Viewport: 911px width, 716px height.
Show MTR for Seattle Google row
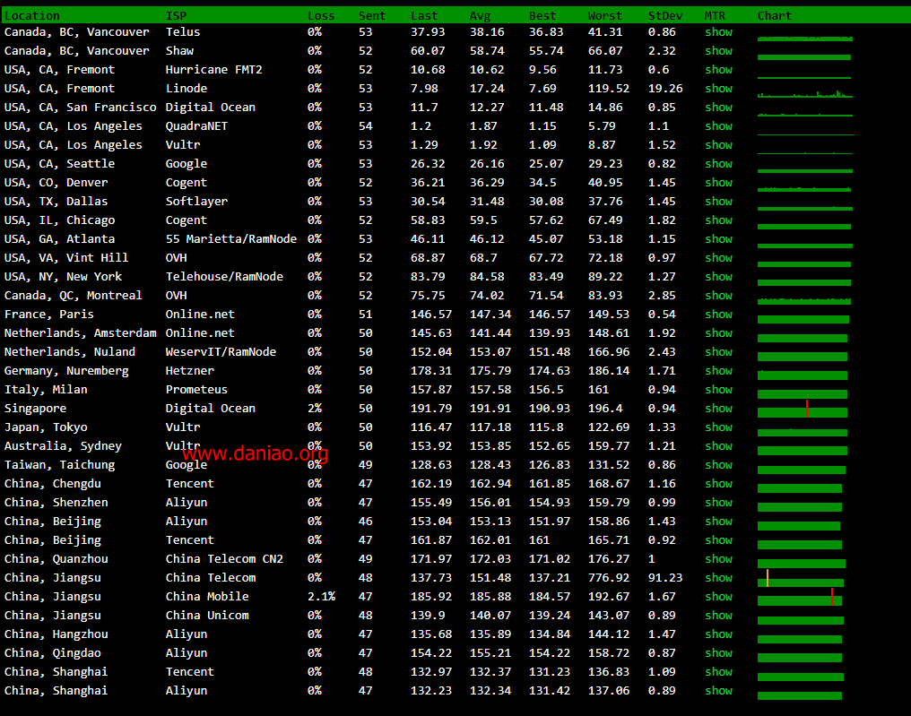pyautogui.click(x=719, y=164)
